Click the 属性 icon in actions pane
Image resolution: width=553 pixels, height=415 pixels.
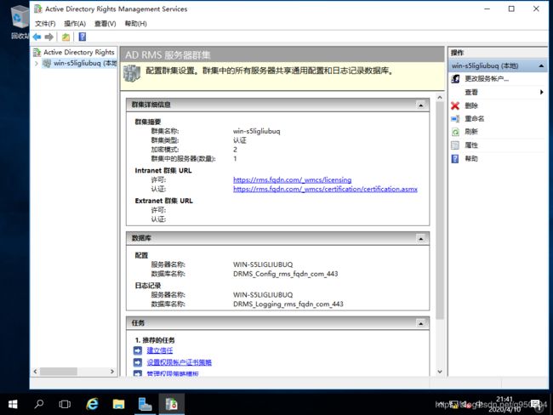[455, 145]
